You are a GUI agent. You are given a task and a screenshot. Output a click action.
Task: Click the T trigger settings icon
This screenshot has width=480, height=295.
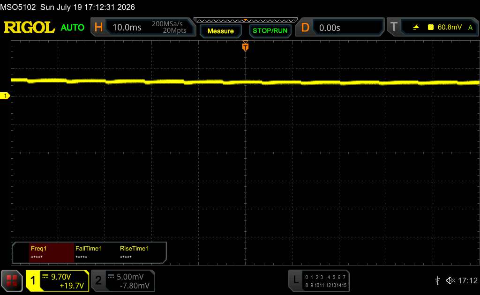pos(394,27)
